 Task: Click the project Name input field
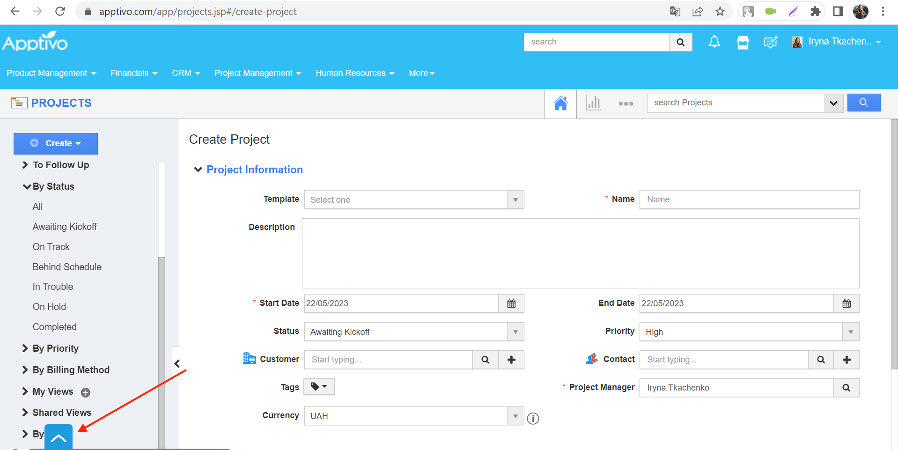[x=750, y=199]
